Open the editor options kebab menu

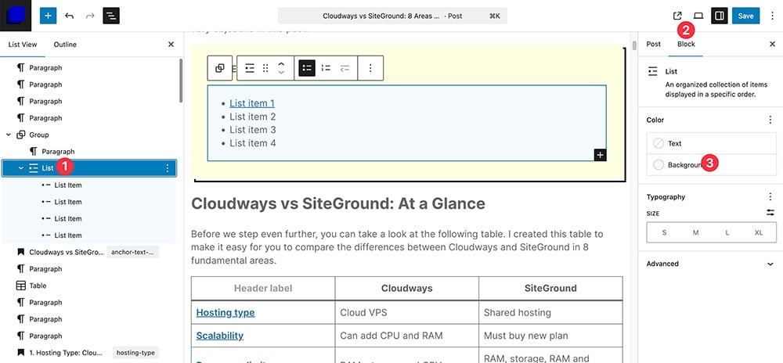[x=773, y=16]
